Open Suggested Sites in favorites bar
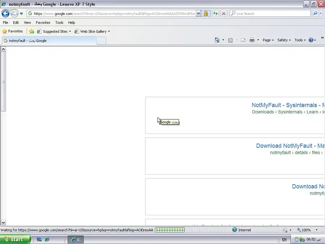 (x=54, y=31)
